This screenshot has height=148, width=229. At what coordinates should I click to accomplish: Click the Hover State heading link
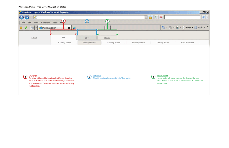coord(162,75)
